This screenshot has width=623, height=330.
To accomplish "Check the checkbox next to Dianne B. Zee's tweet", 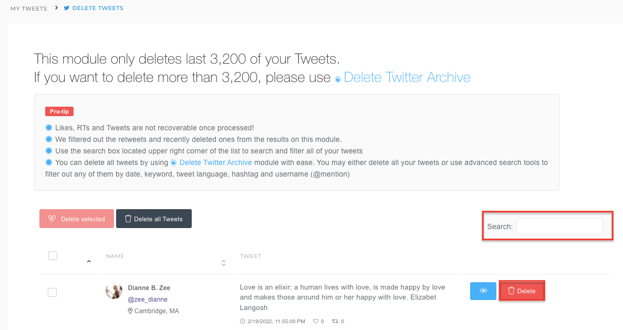I will (52, 293).
